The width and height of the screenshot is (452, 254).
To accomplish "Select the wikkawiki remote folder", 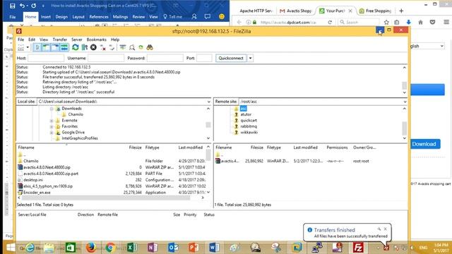I will point(249,133).
